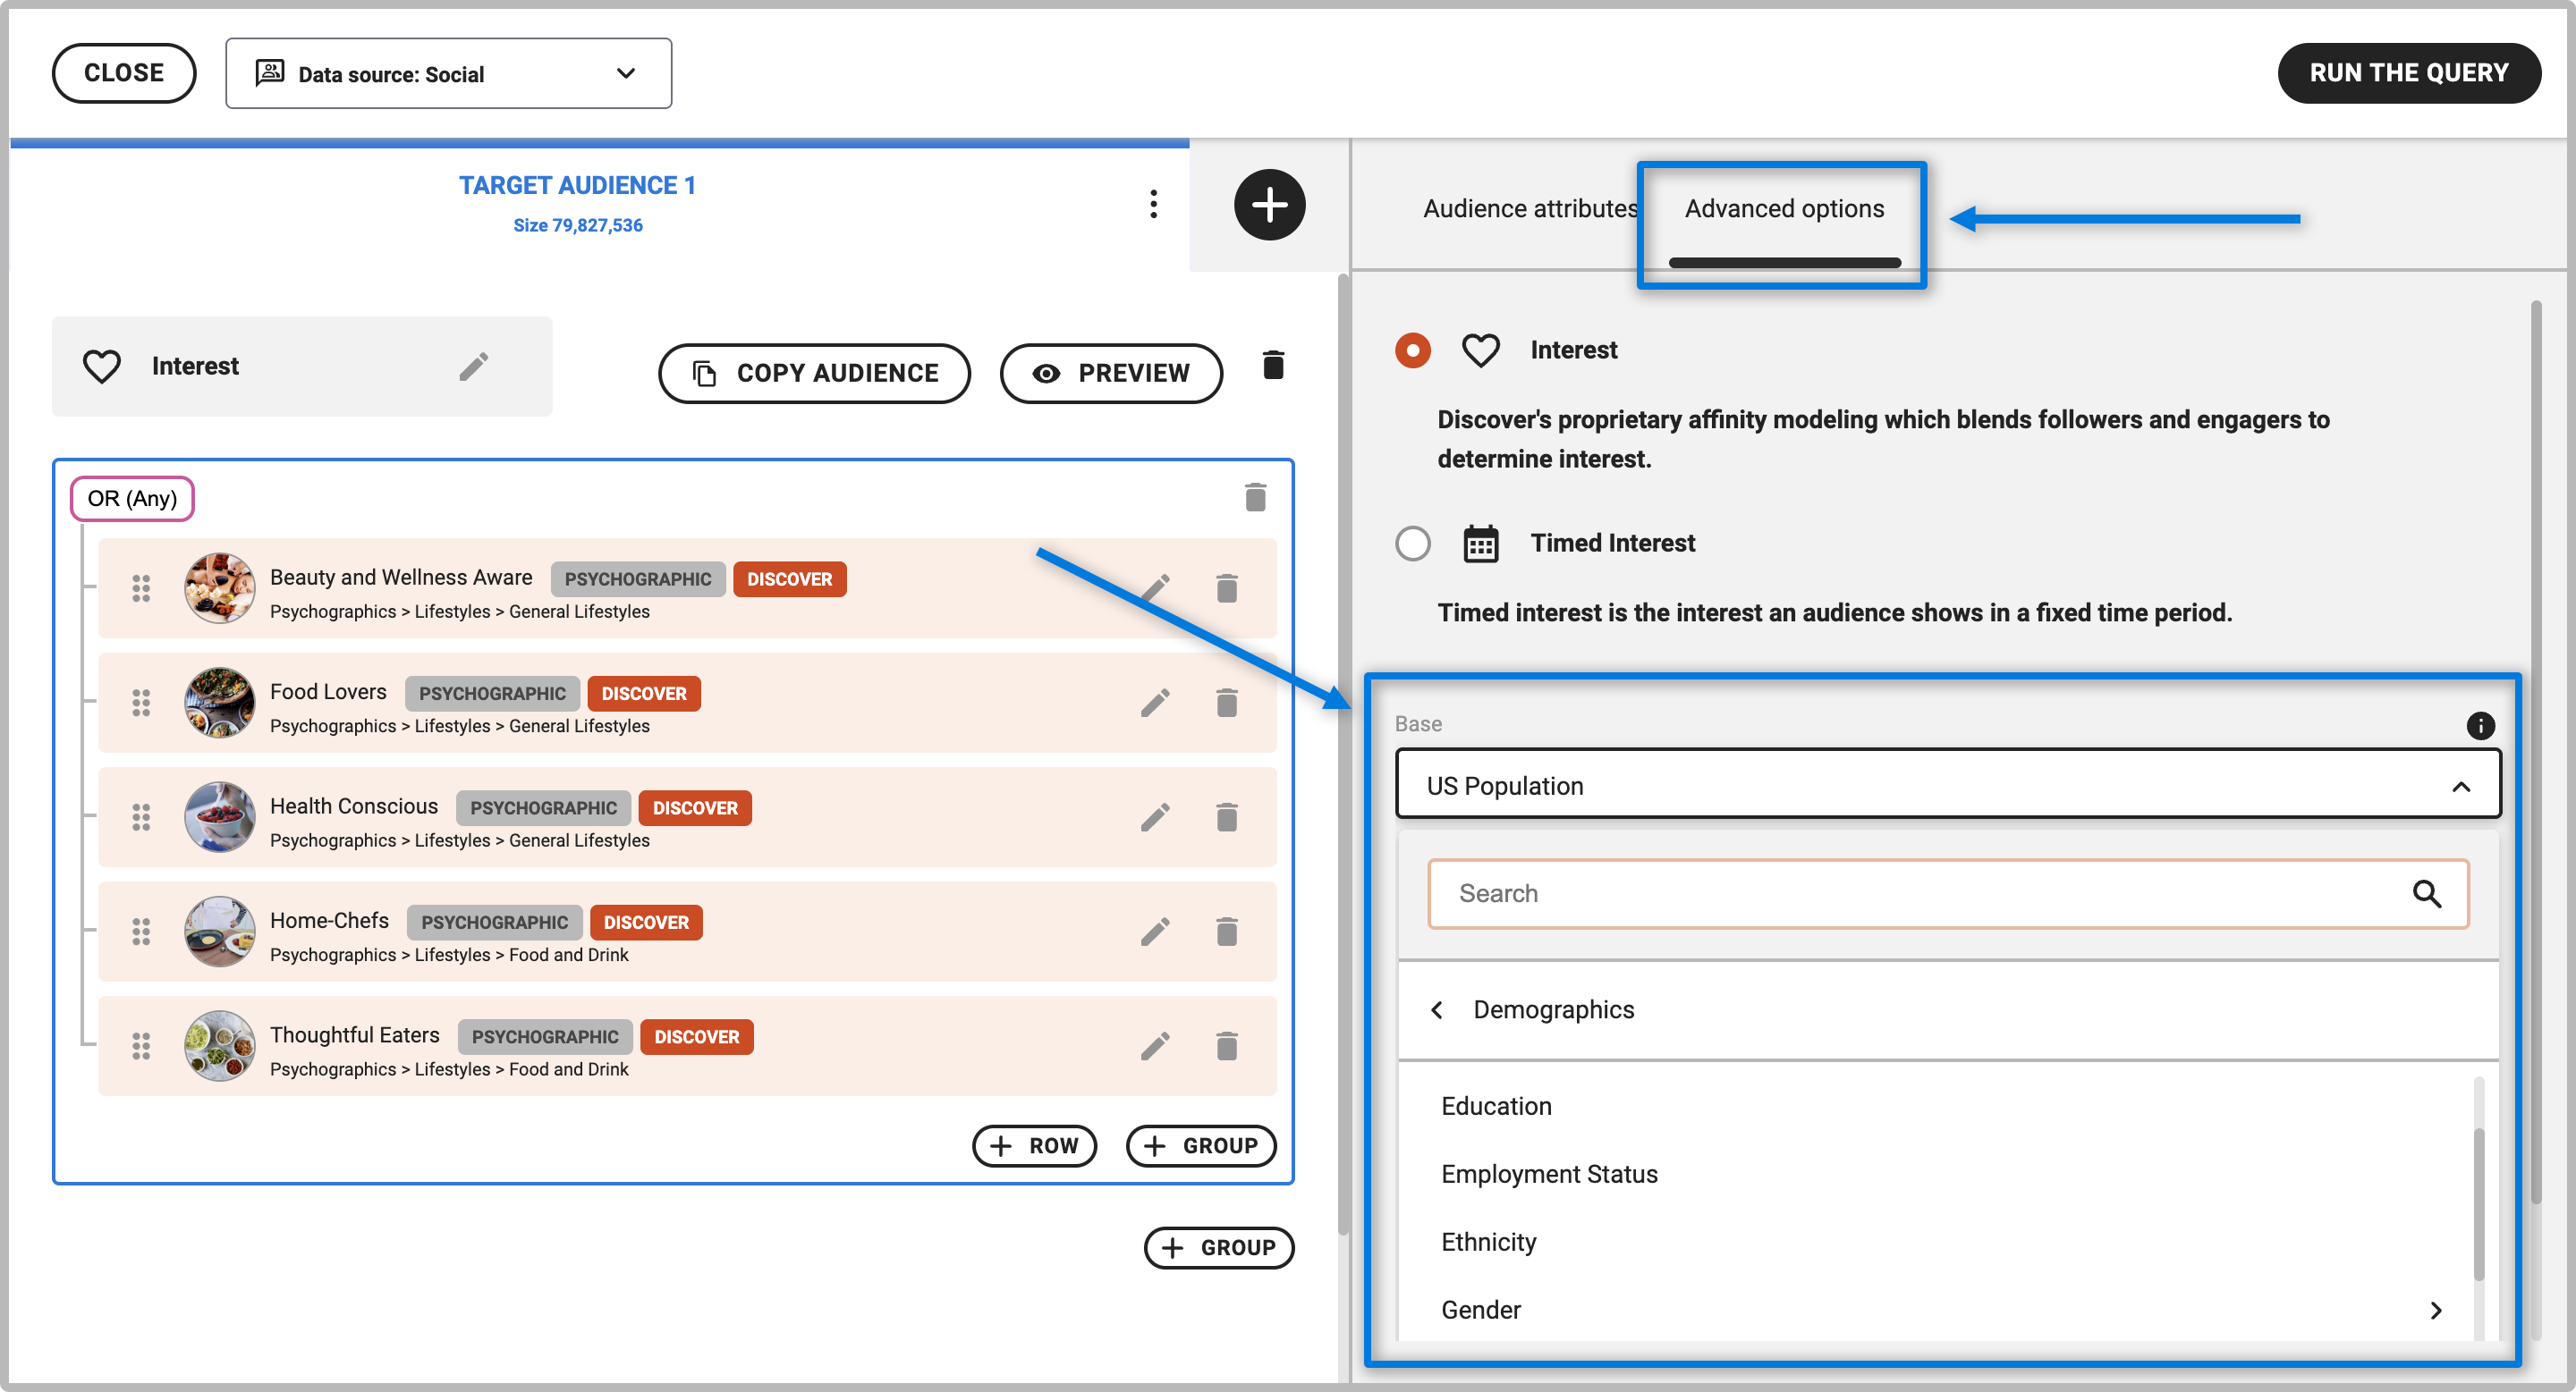Delete the Food Lovers row
The image size is (2576, 1392).
point(1226,703)
